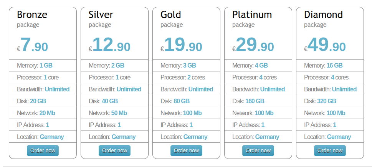The image size is (372, 167).
Task: Order the Silver package
Action: pos(114,150)
